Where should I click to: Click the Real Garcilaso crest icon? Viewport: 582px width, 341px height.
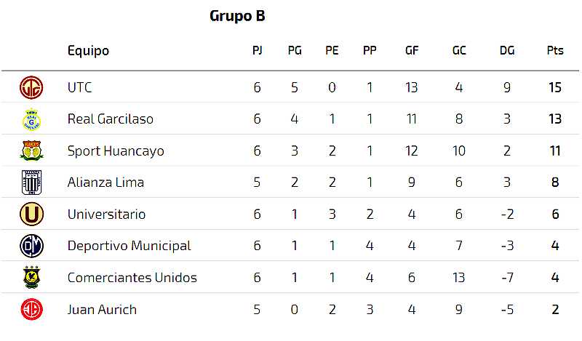pos(31,119)
